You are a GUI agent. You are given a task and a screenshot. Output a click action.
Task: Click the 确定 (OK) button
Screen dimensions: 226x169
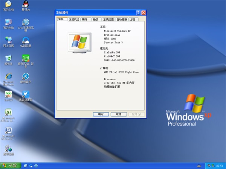(x=101, y=114)
